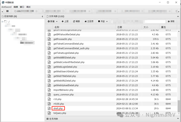181x122 pixels.
Task: Click file icon for getTelnetLoginDetail.php
Action: [49, 53]
